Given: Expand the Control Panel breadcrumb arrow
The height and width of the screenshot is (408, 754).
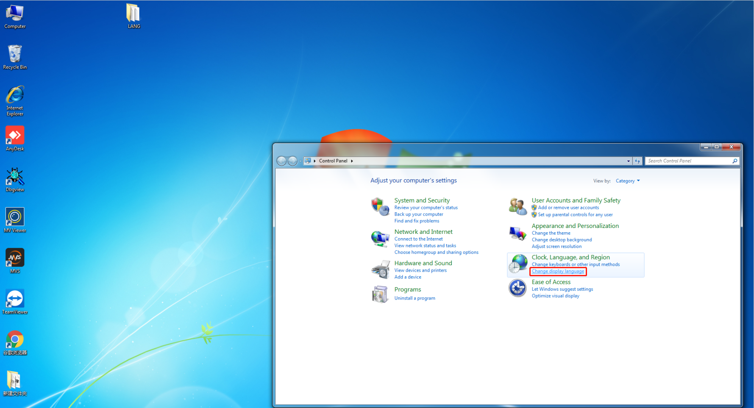Looking at the screenshot, I should [x=352, y=161].
